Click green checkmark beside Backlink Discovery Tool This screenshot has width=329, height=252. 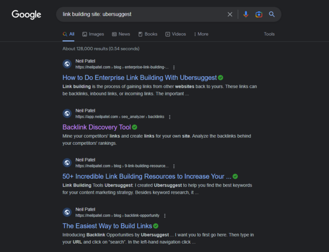point(135,127)
